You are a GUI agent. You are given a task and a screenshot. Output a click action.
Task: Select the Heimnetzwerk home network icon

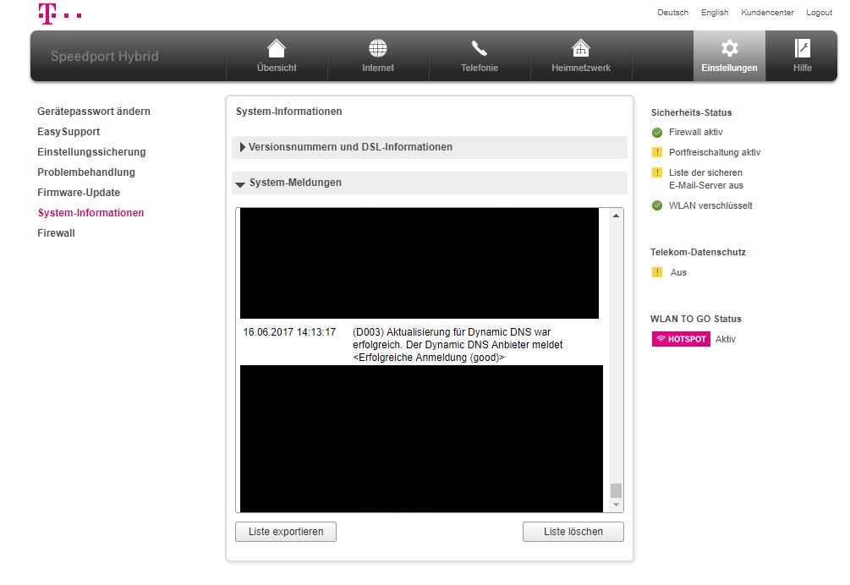581,48
